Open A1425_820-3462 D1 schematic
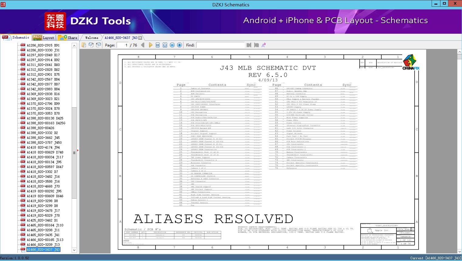 (42, 220)
